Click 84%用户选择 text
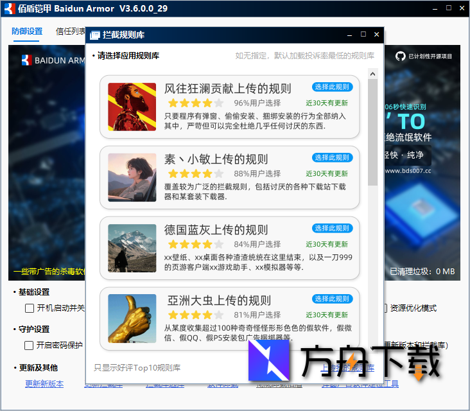 click(x=257, y=244)
